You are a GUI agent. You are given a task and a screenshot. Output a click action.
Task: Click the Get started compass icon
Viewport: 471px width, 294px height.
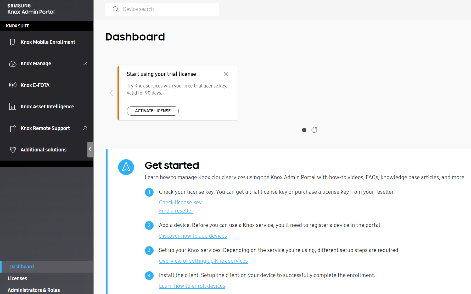click(x=126, y=167)
